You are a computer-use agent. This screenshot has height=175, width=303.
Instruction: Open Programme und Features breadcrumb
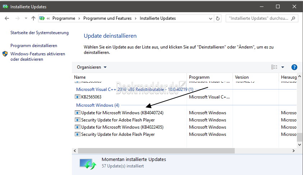(x=107, y=18)
